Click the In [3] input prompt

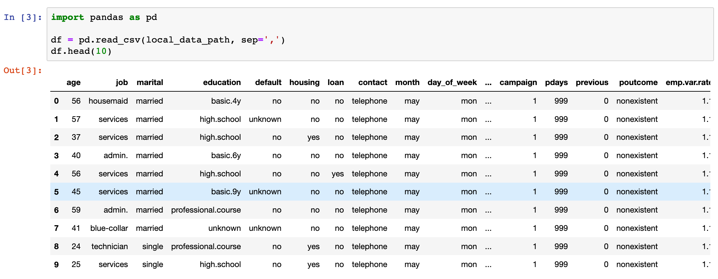(23, 17)
